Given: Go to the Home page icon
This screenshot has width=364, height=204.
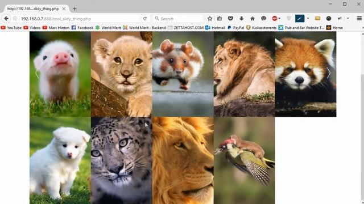Looking at the screenshot, I should (253, 19).
